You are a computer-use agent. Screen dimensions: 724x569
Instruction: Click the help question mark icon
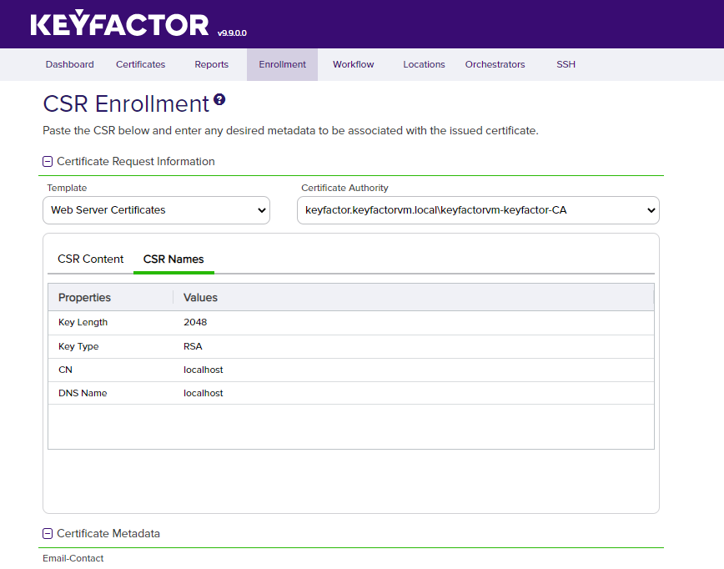(219, 100)
